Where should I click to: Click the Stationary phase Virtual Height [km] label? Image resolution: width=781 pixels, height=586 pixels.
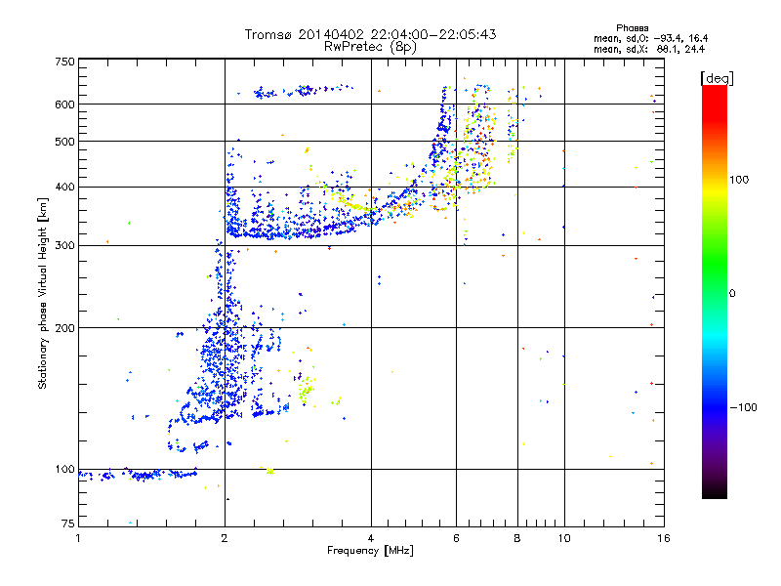pos(43,294)
